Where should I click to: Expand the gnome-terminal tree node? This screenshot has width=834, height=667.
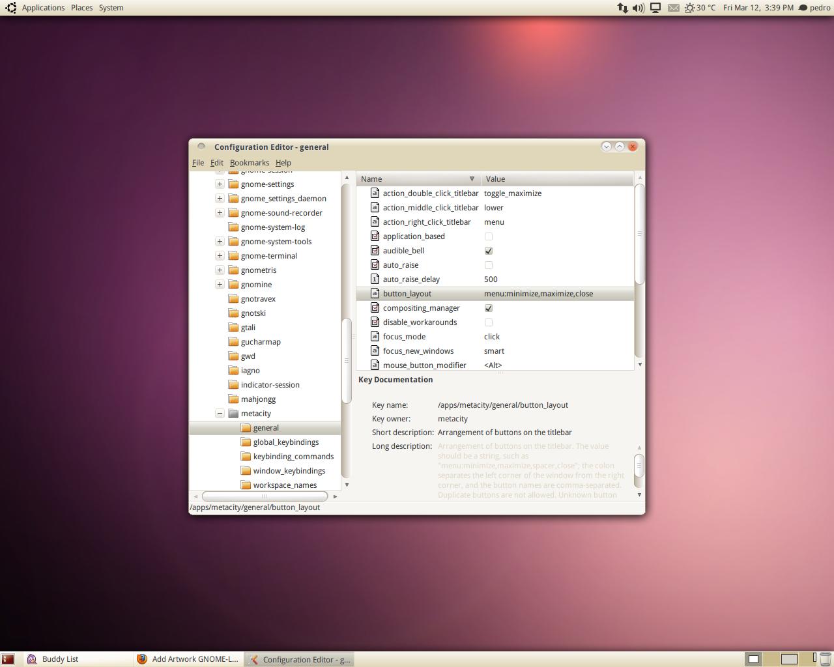[x=220, y=256]
